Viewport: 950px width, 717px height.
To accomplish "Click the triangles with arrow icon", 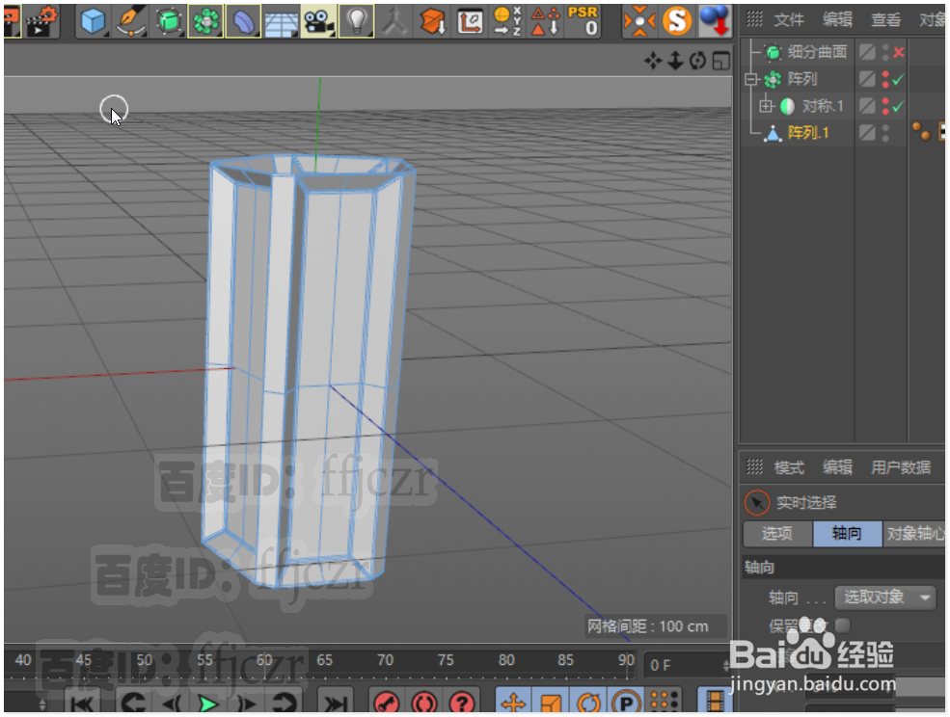I will pos(545,21).
